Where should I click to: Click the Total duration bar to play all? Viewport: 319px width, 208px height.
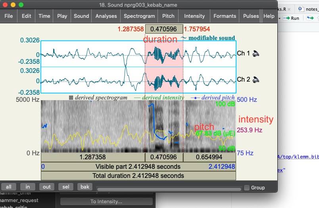click(138, 176)
